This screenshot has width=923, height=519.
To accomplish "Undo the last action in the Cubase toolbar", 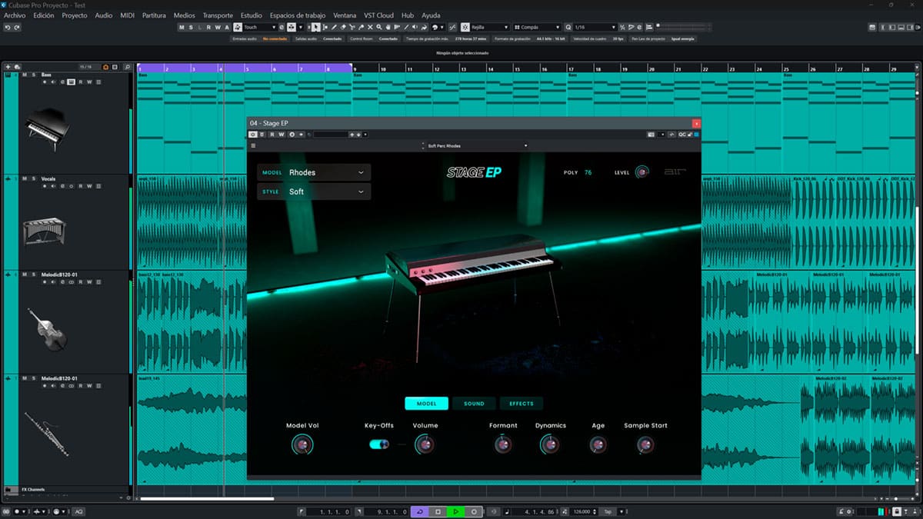I will click(x=7, y=27).
